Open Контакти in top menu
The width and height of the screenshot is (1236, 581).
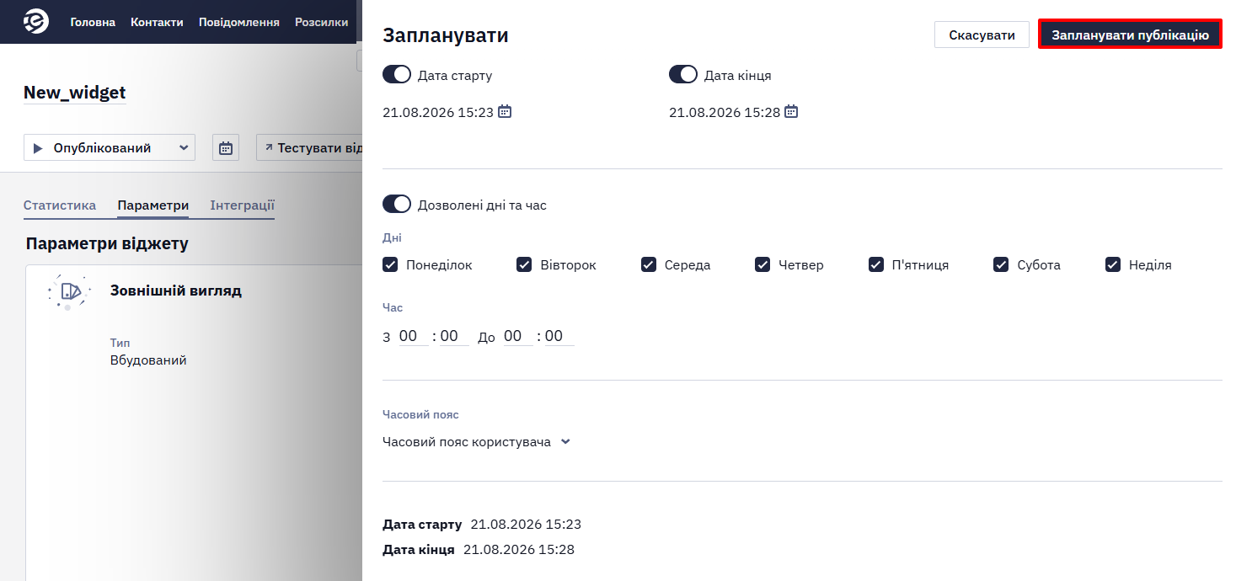[157, 22]
